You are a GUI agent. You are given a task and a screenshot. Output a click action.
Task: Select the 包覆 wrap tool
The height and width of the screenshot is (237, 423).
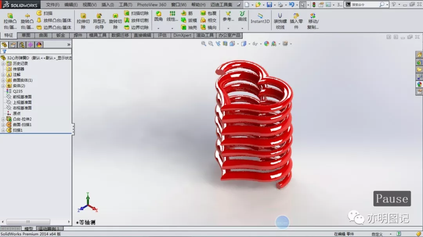[x=208, y=13]
